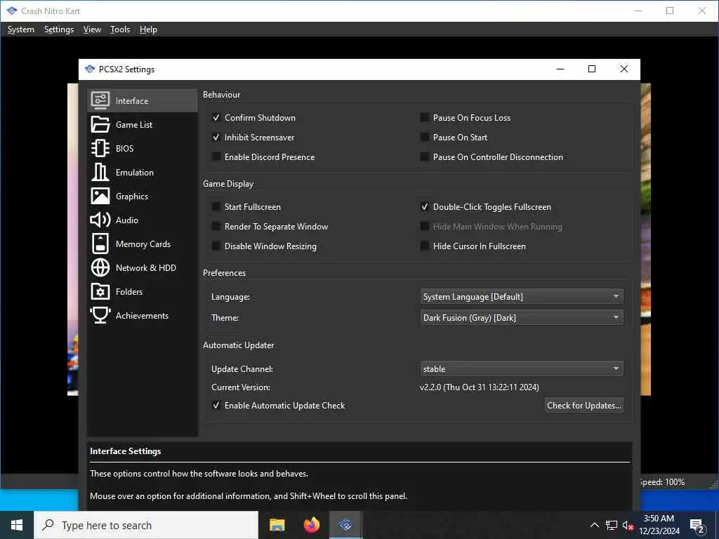The height and width of the screenshot is (539, 719).
Task: Show hidden system tray icons
Action: [x=594, y=525]
